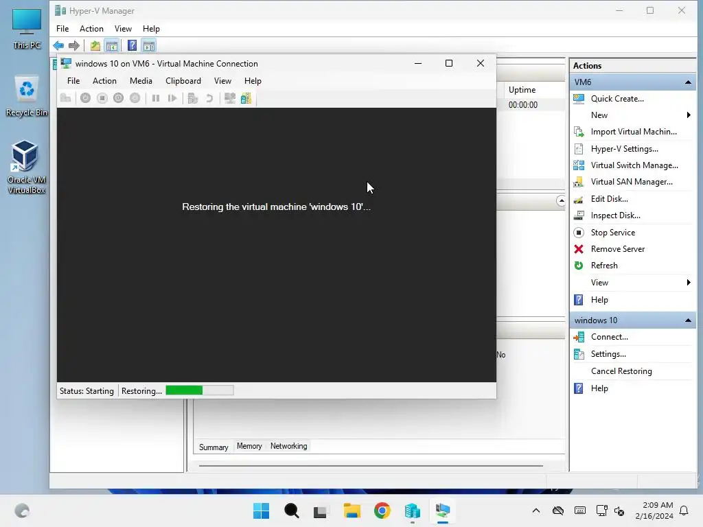The width and height of the screenshot is (703, 527).
Task: Click the Reset play icon in VM toolbar
Action: click(x=172, y=98)
